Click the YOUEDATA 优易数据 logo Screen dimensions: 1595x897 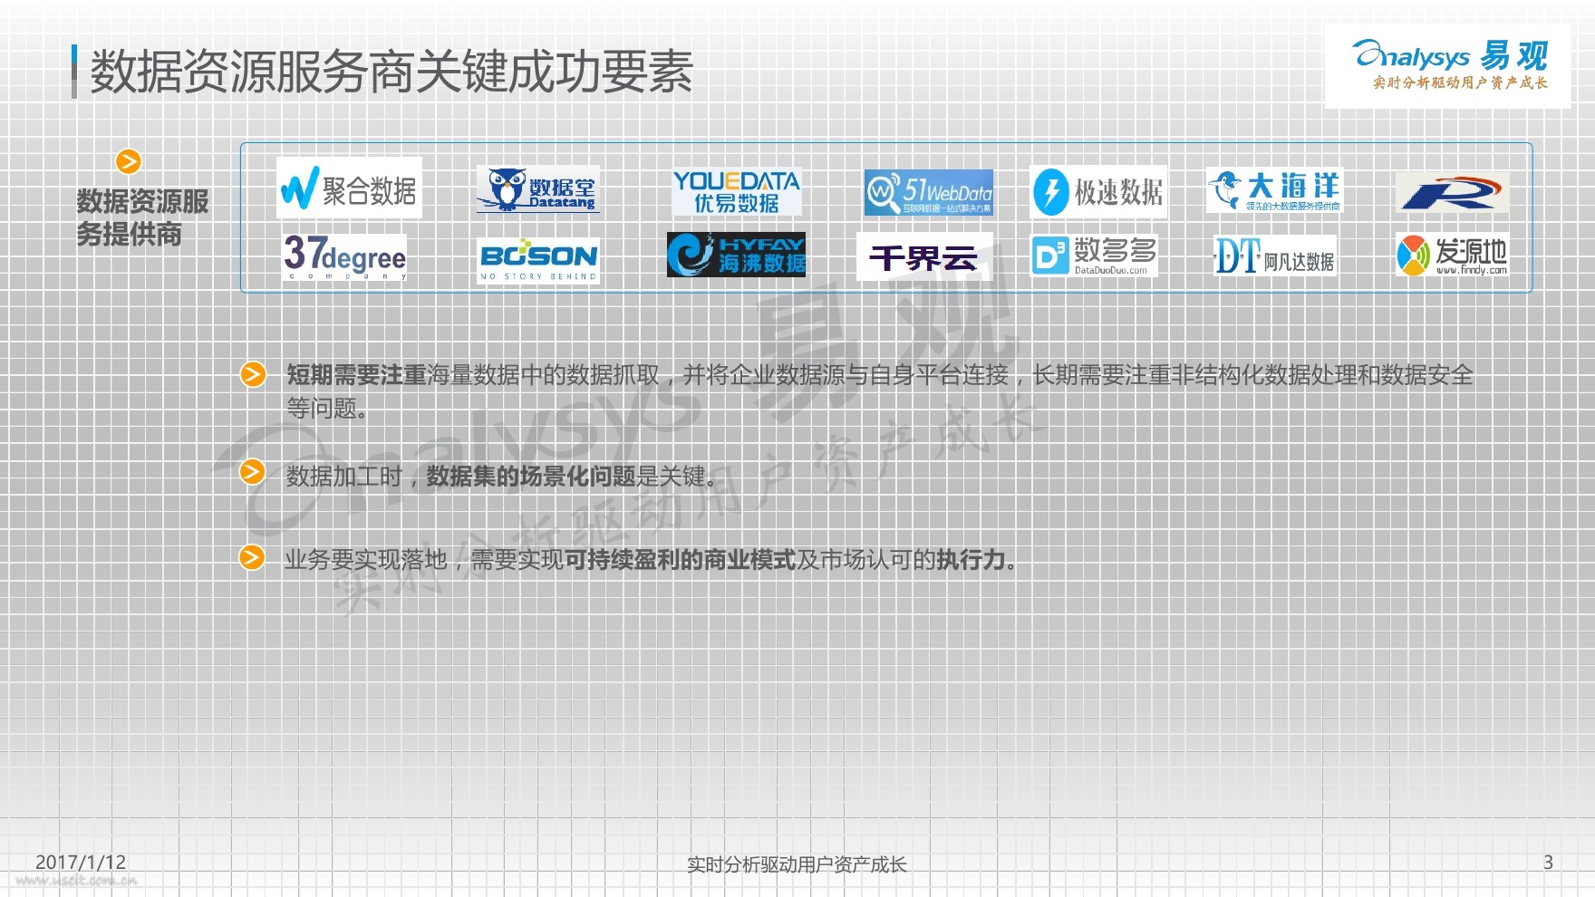point(737,192)
